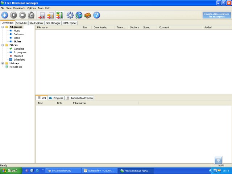Select the Complete filter

click(19, 49)
